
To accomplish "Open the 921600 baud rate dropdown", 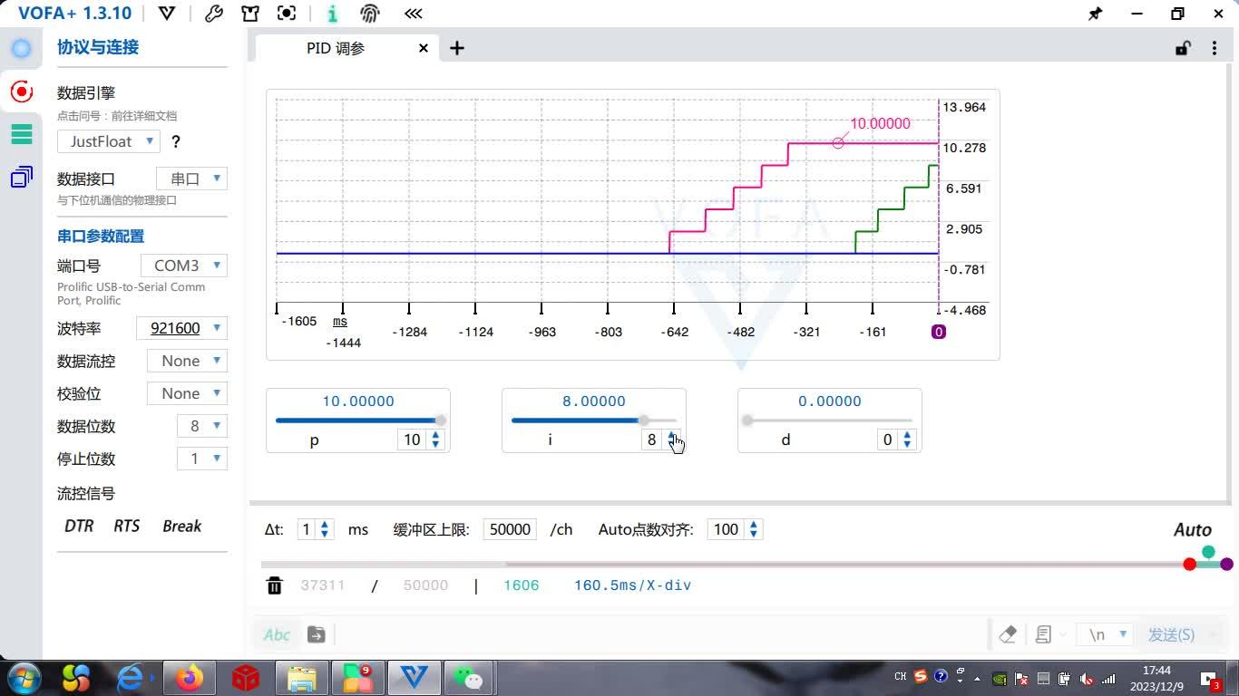I will (181, 328).
